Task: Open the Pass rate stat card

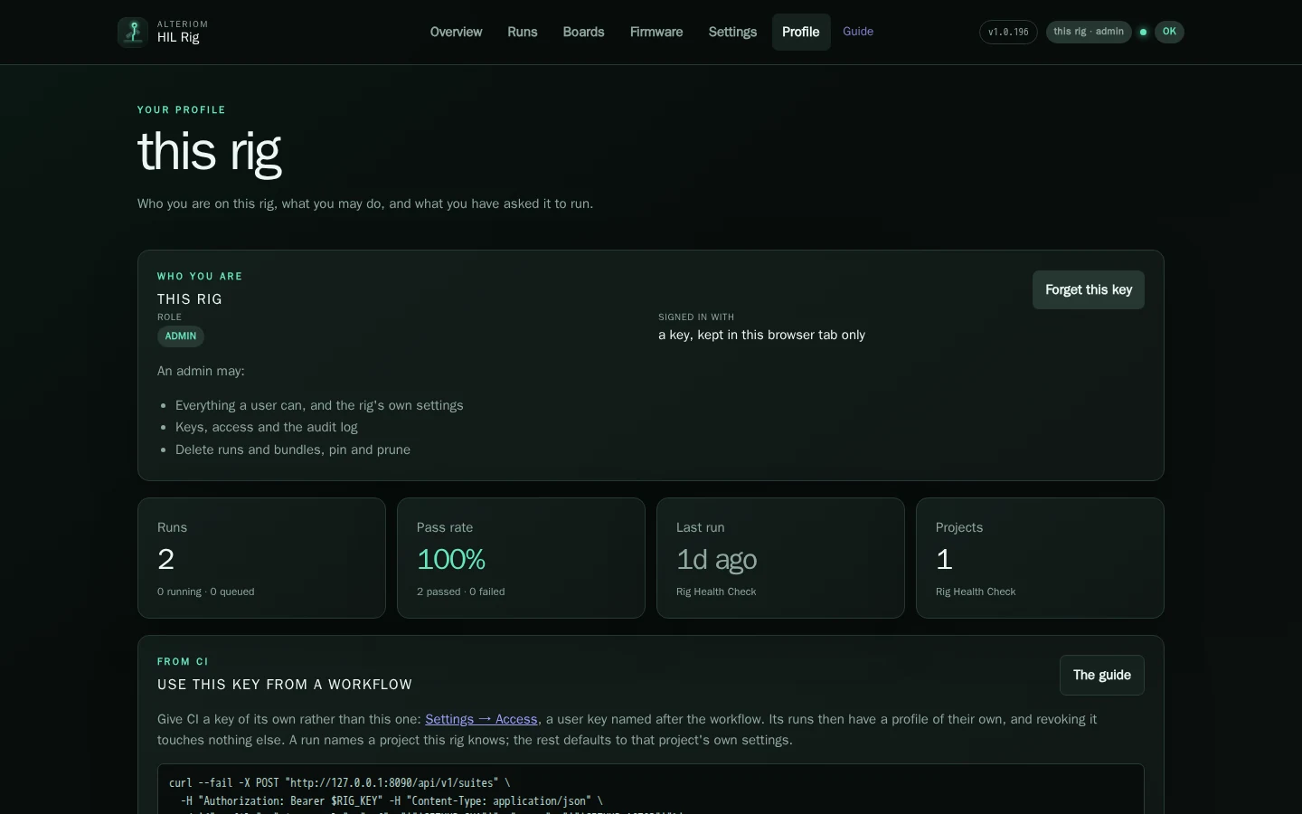Action: tap(521, 558)
